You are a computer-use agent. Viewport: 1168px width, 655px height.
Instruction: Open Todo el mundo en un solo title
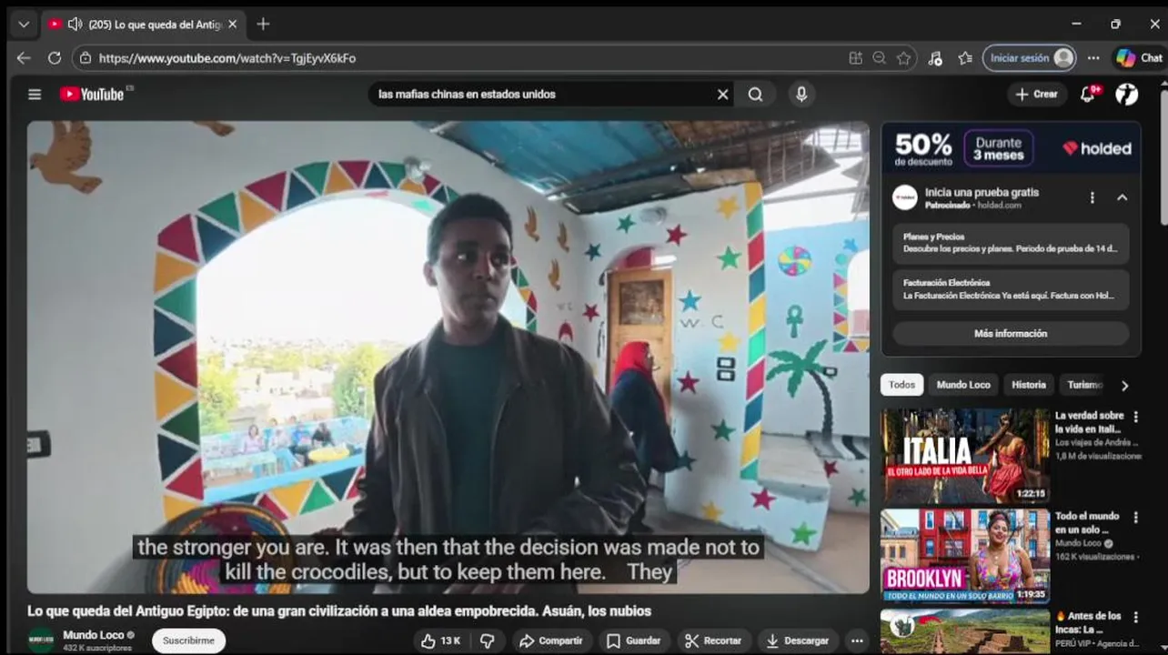(1087, 523)
